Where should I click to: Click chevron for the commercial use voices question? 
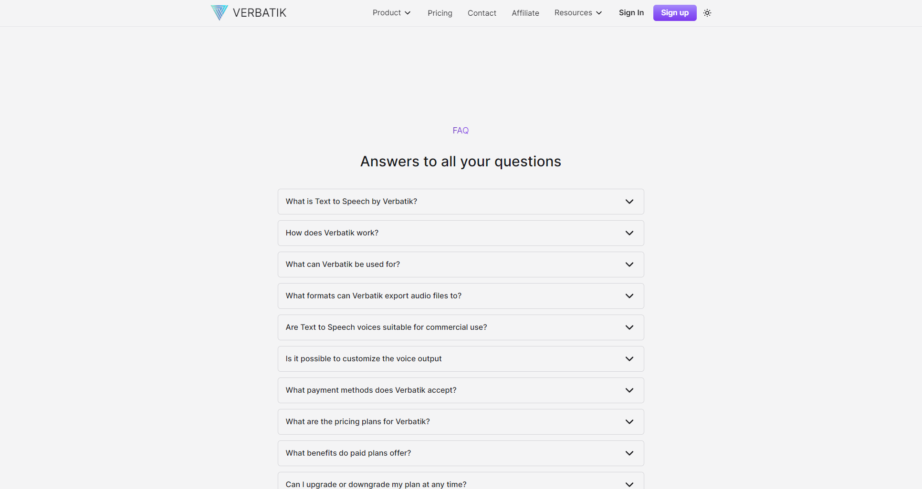629,327
